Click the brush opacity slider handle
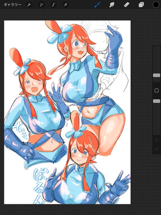Screen dimensions: 161x215 coord(157,101)
